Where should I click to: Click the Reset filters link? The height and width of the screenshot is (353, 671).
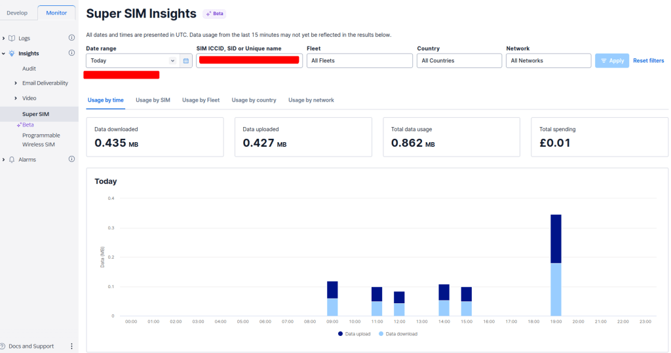648,61
